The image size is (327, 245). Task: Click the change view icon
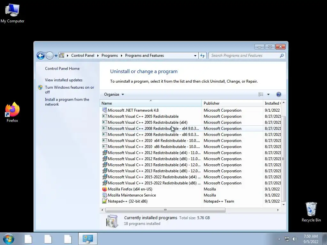(261, 94)
